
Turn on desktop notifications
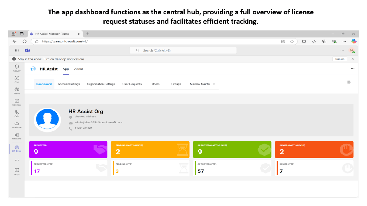[340, 59]
